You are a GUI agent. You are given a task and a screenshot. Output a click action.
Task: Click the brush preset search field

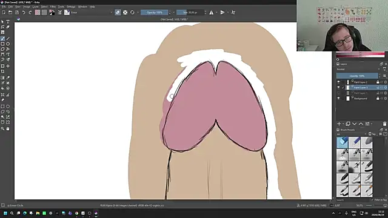pos(353,200)
